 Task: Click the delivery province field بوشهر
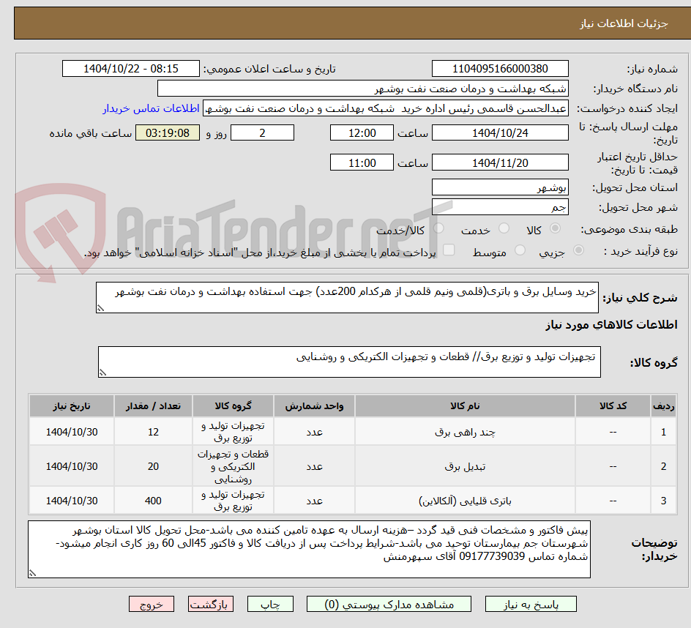[500, 187]
